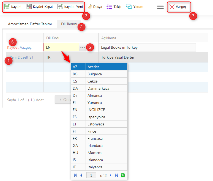Viewport: 213px width, 181px height.
Task: Open the Dosya file attachment icon
Action: coord(89,7)
